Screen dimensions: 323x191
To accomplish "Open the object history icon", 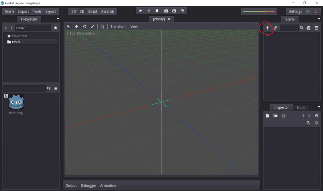I will coord(316,116).
